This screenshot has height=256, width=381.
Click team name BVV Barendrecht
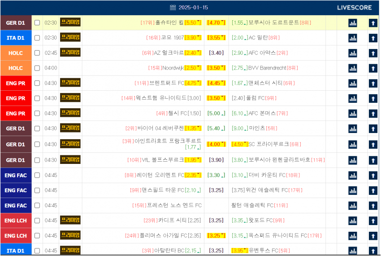267,68
